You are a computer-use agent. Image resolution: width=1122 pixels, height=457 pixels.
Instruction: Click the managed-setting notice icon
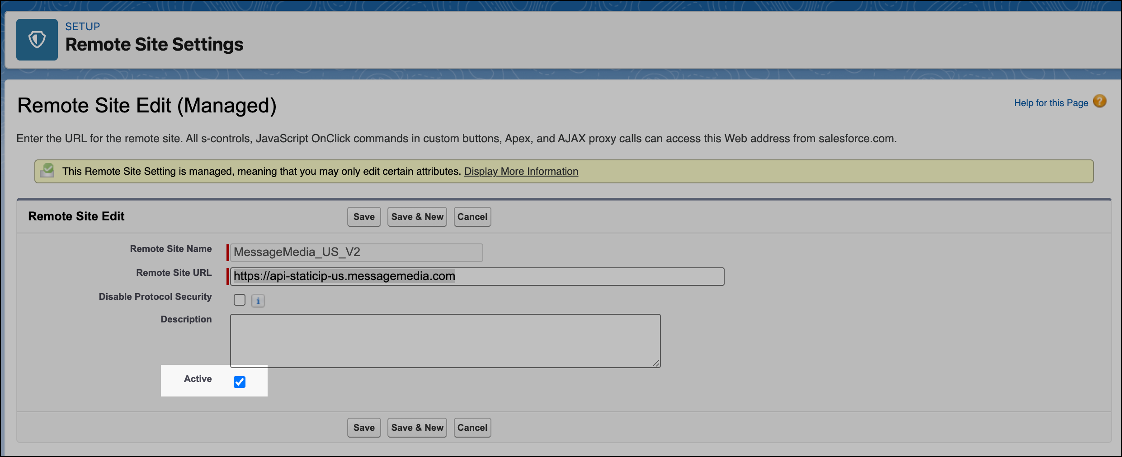pyautogui.click(x=47, y=171)
